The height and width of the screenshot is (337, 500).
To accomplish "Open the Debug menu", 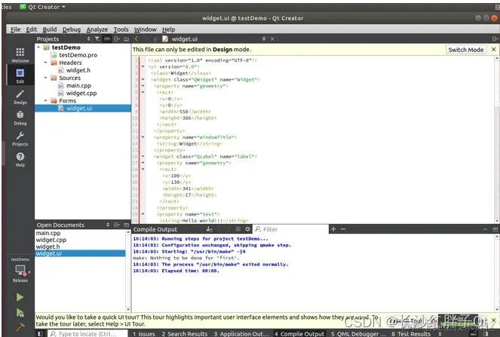I will tap(71, 29).
